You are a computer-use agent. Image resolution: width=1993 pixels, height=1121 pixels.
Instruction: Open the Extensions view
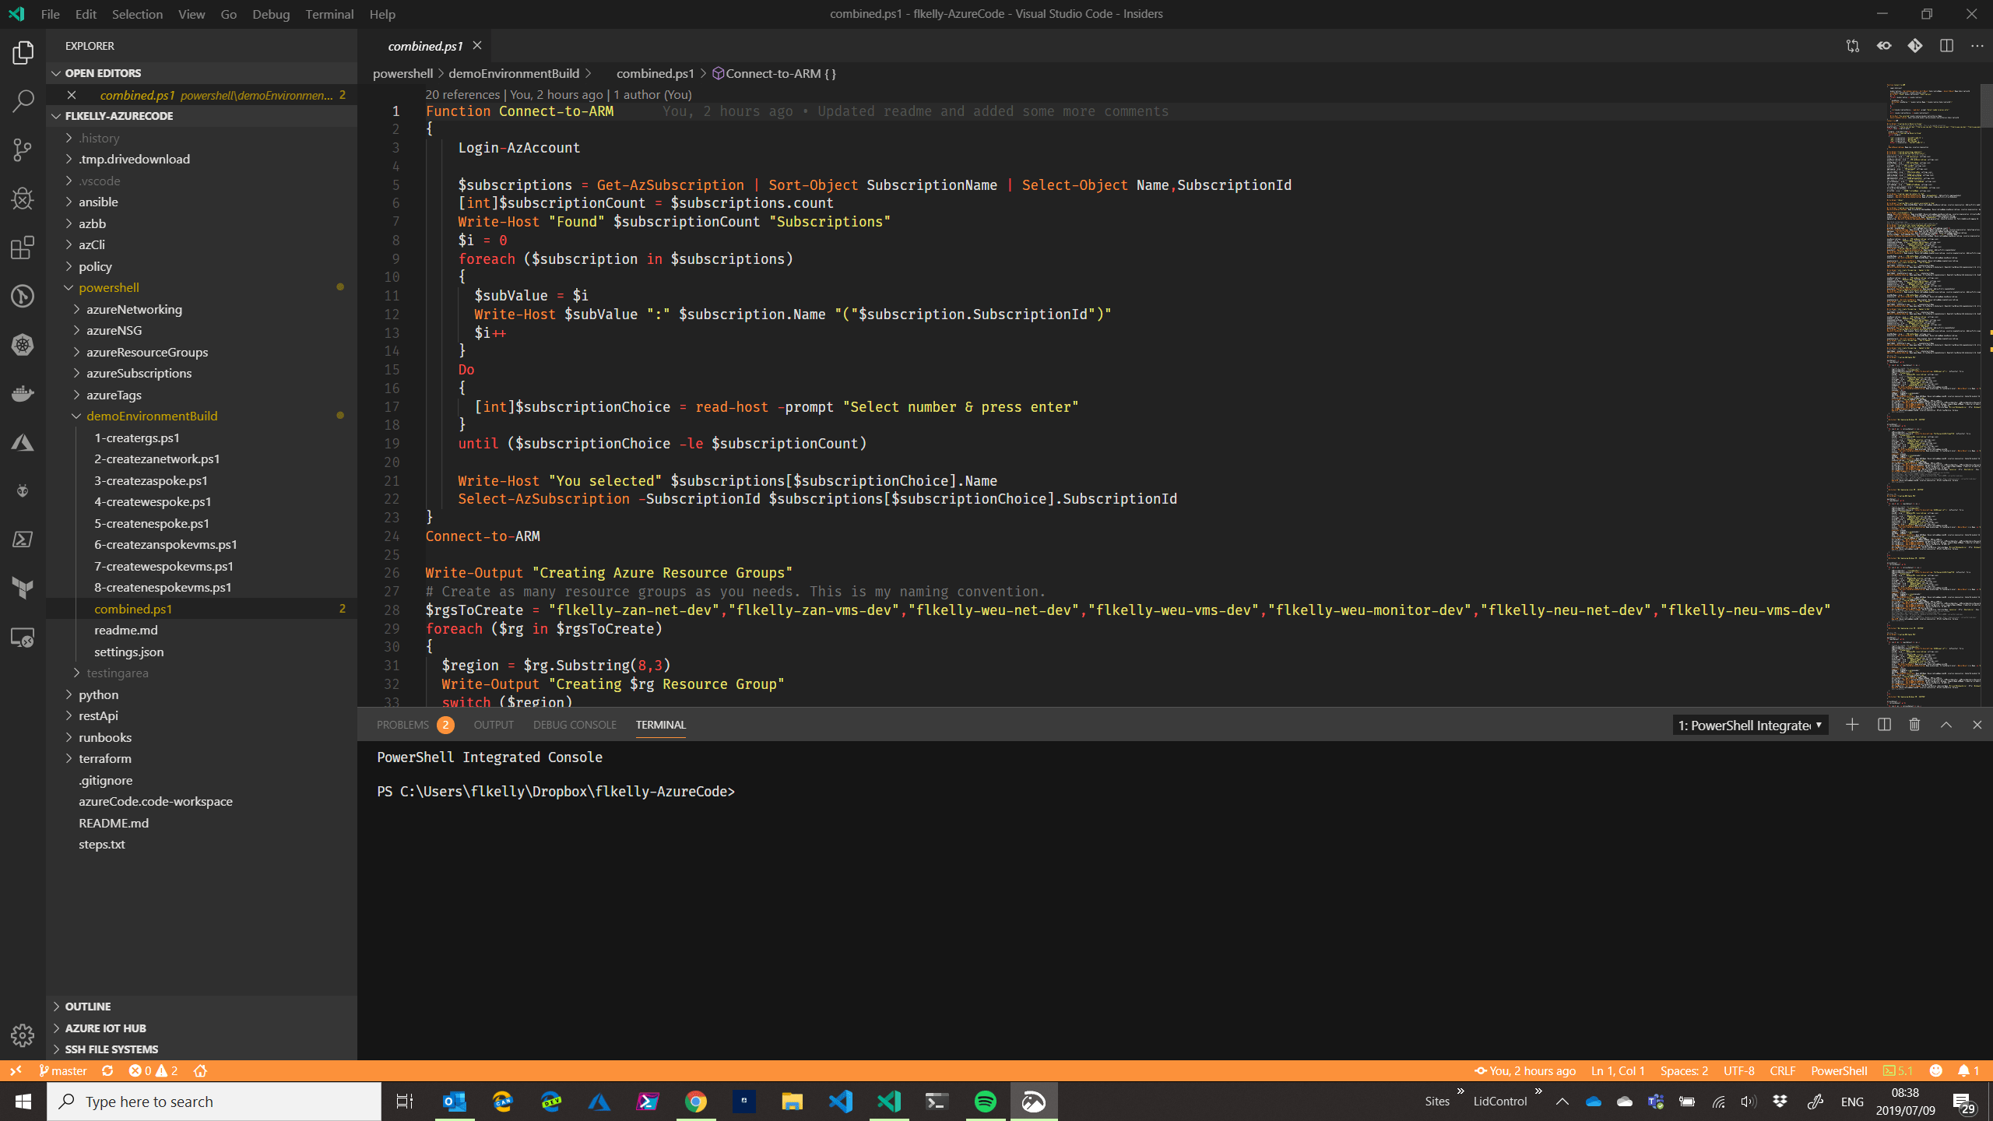pyautogui.click(x=23, y=248)
